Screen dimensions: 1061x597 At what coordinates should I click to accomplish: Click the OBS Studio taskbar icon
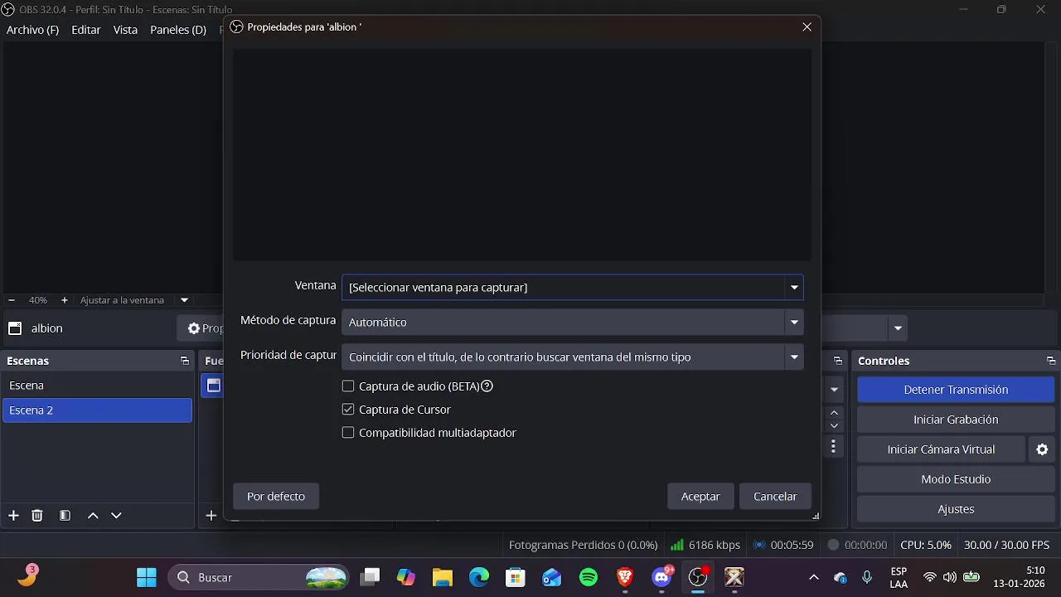698,577
